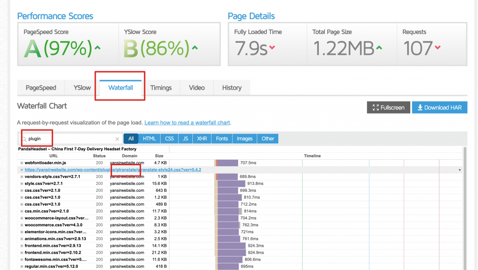
Task: Click the Download HAR download icon
Action: coord(420,108)
